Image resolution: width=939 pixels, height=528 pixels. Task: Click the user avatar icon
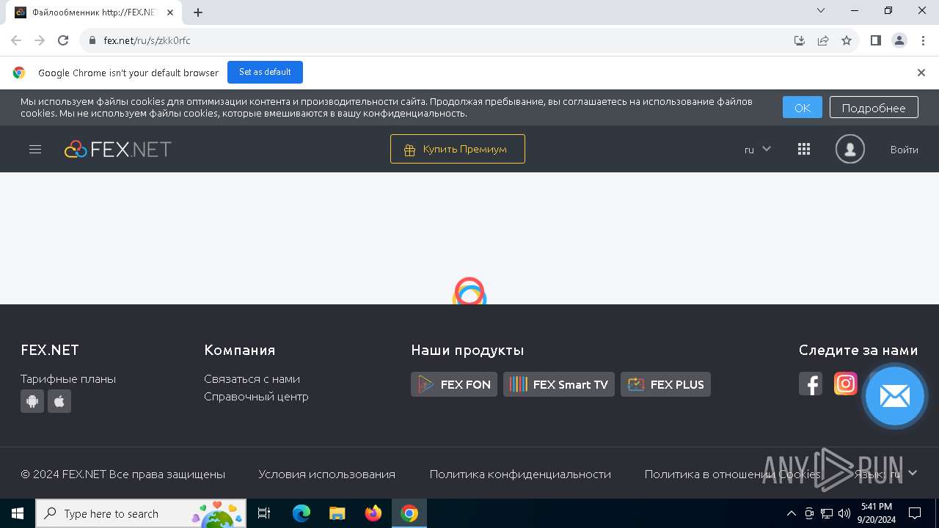click(850, 150)
